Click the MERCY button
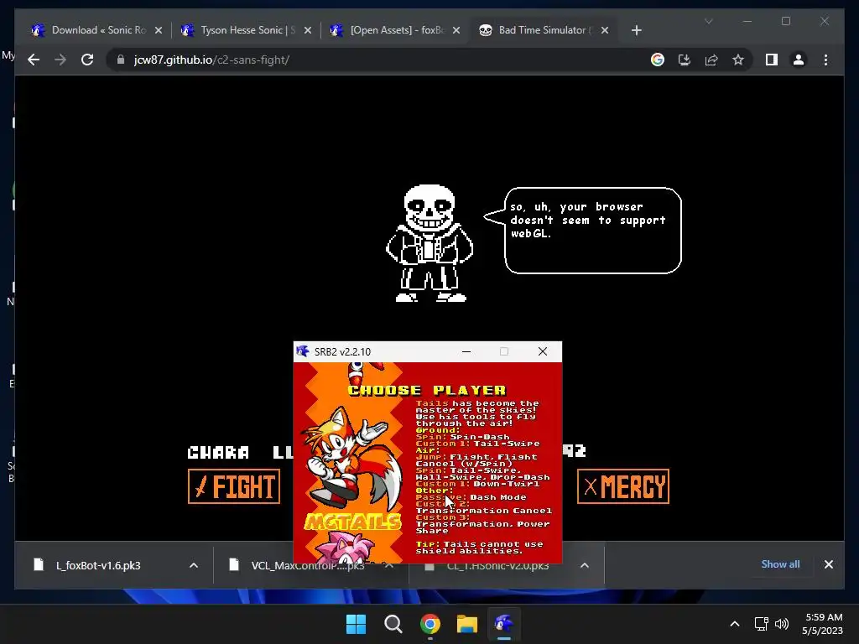Screen dimensions: 859x644 (x=623, y=486)
